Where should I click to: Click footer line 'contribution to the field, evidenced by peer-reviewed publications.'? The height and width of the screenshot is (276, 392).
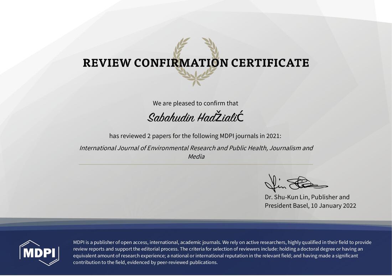point(145,262)
